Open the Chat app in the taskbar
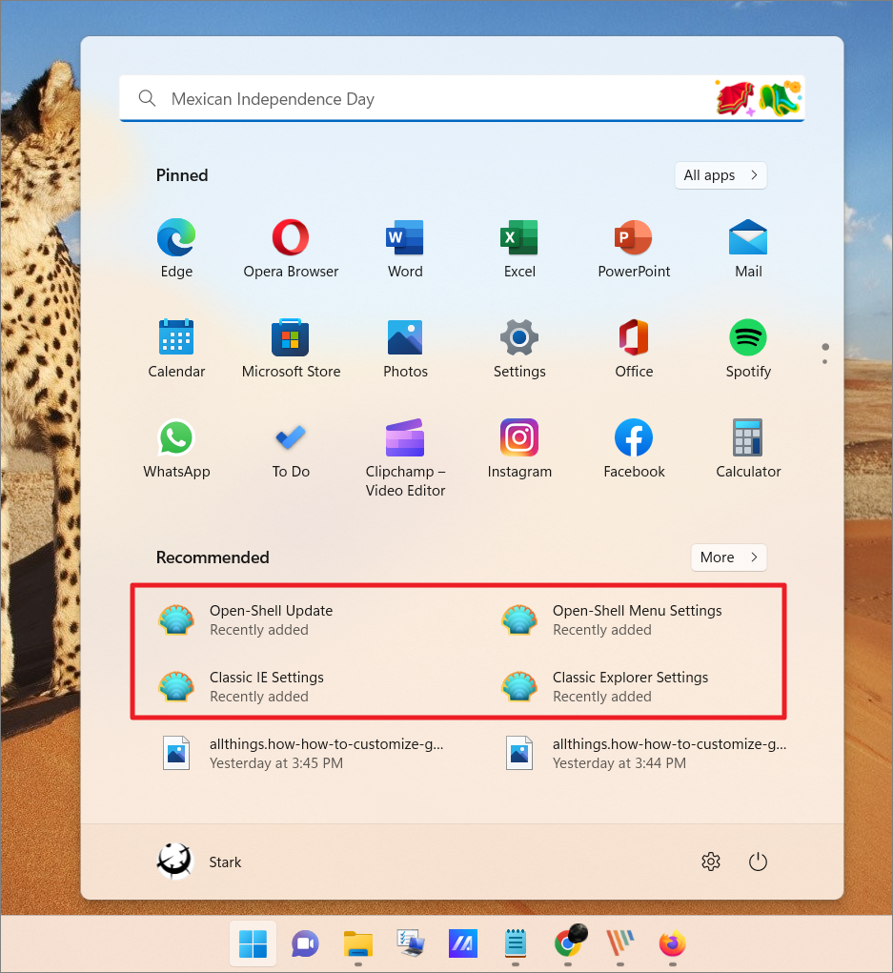Screen dimensions: 893x973 click(x=305, y=943)
